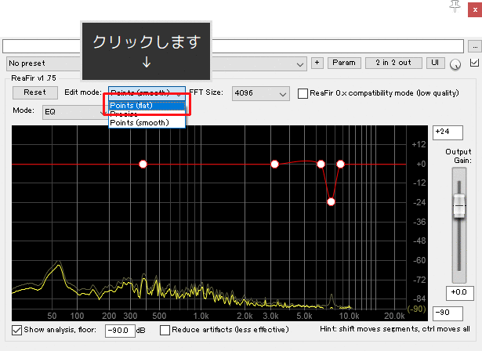Choose Points (flat) from list
This screenshot has height=351, width=482.
coord(147,105)
